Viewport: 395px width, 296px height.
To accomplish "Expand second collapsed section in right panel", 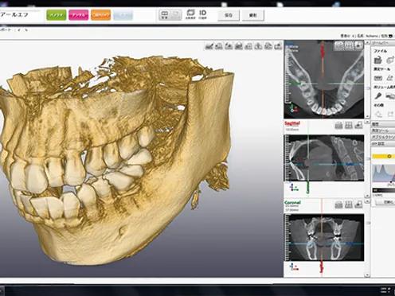I will click(x=383, y=130).
